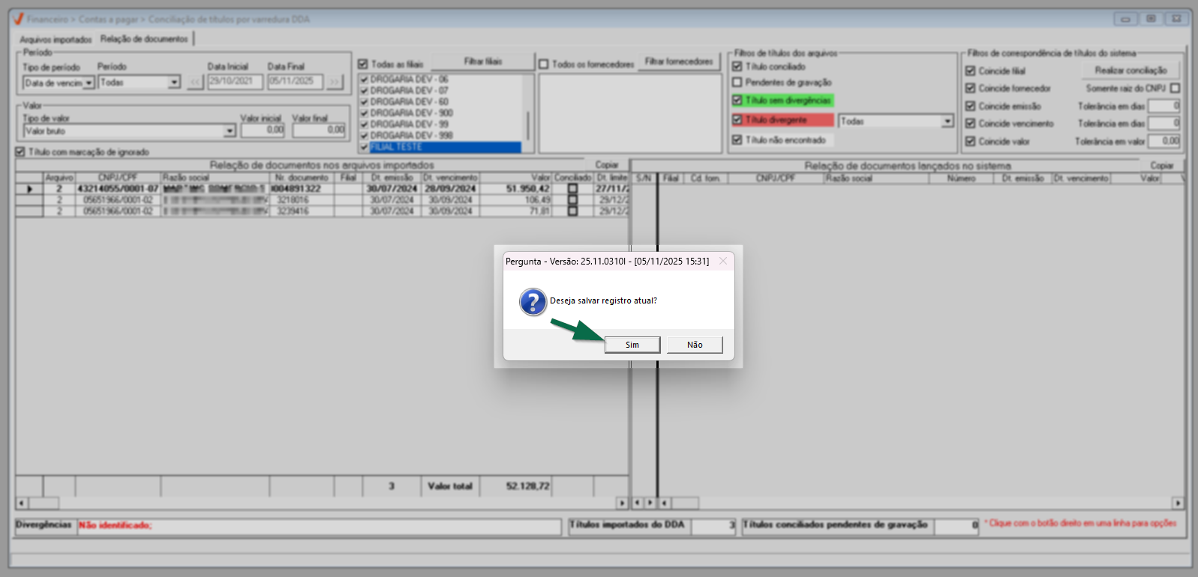Viewport: 1198px width, 577px height.
Task: Click the blue question mark icon in dialog
Action: (x=533, y=302)
